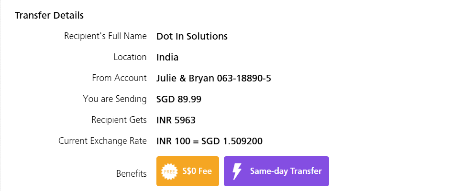Select the Transfer Details heading
This screenshot has height=191, width=452.
(x=49, y=15)
